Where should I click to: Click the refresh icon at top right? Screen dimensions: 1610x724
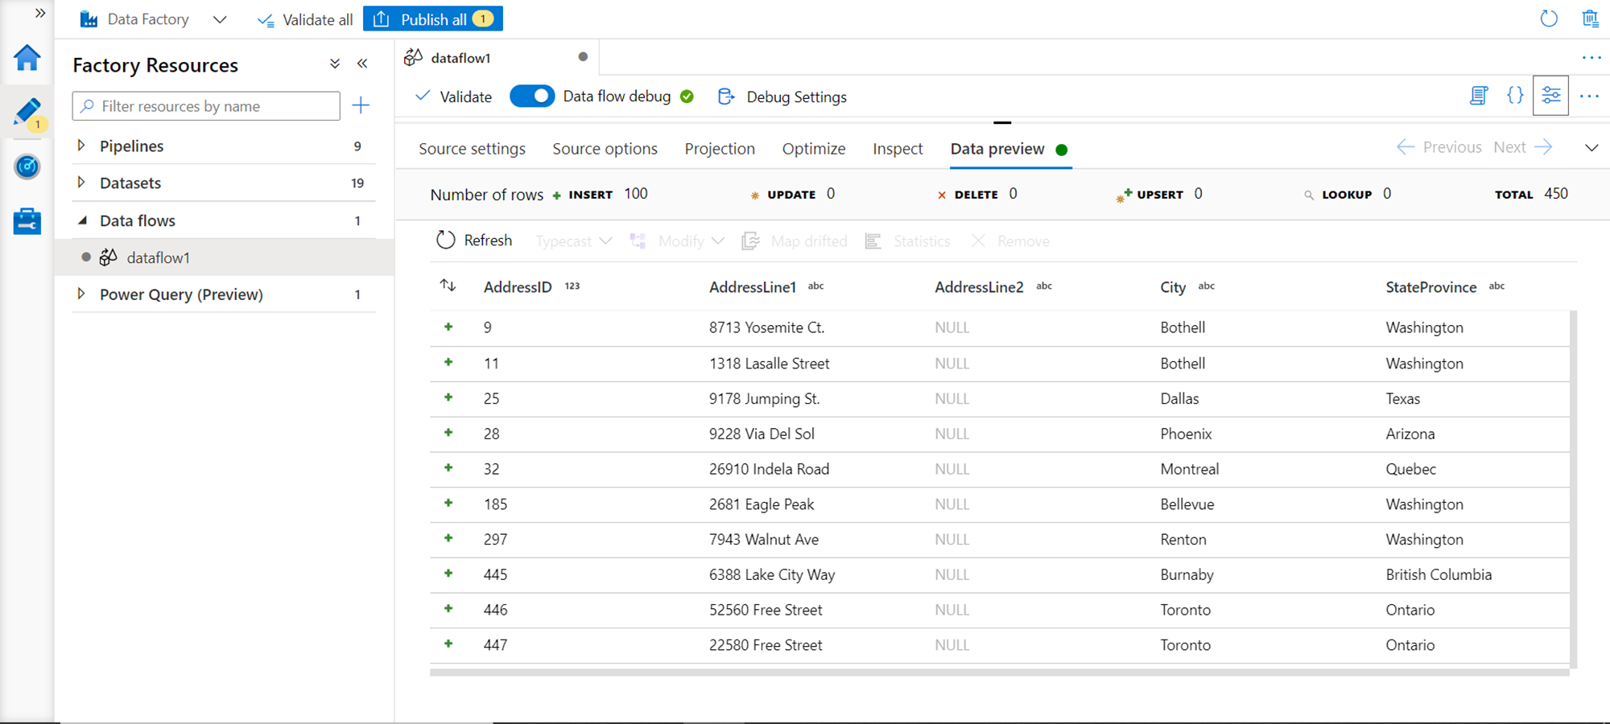pyautogui.click(x=1549, y=19)
